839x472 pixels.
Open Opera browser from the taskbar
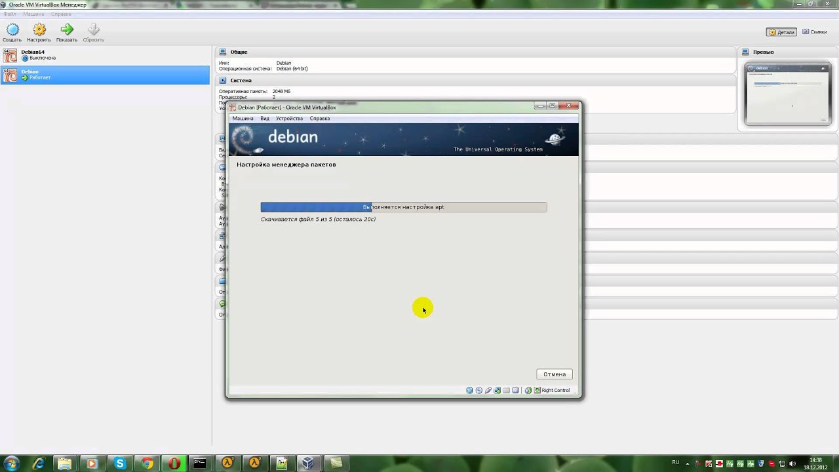pos(174,463)
